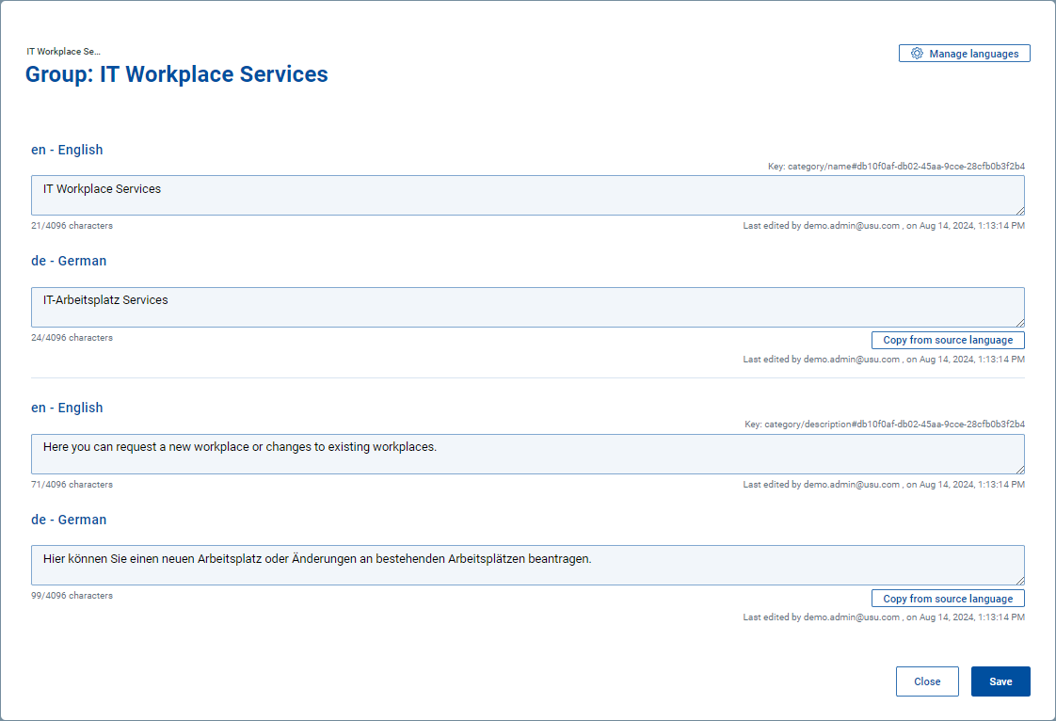Click 'Last edited by' text under English name
The image size is (1056, 721).
(884, 226)
